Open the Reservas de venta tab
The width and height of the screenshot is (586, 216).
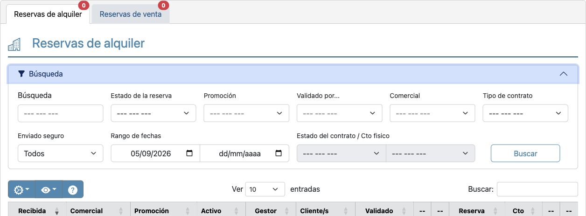click(131, 14)
